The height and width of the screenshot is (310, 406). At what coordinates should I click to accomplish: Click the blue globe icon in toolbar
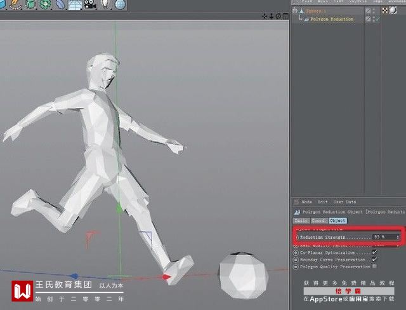point(120,4)
